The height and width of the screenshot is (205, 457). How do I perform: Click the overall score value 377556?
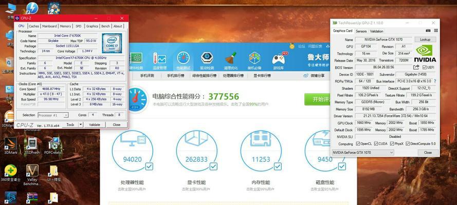coord(224,96)
